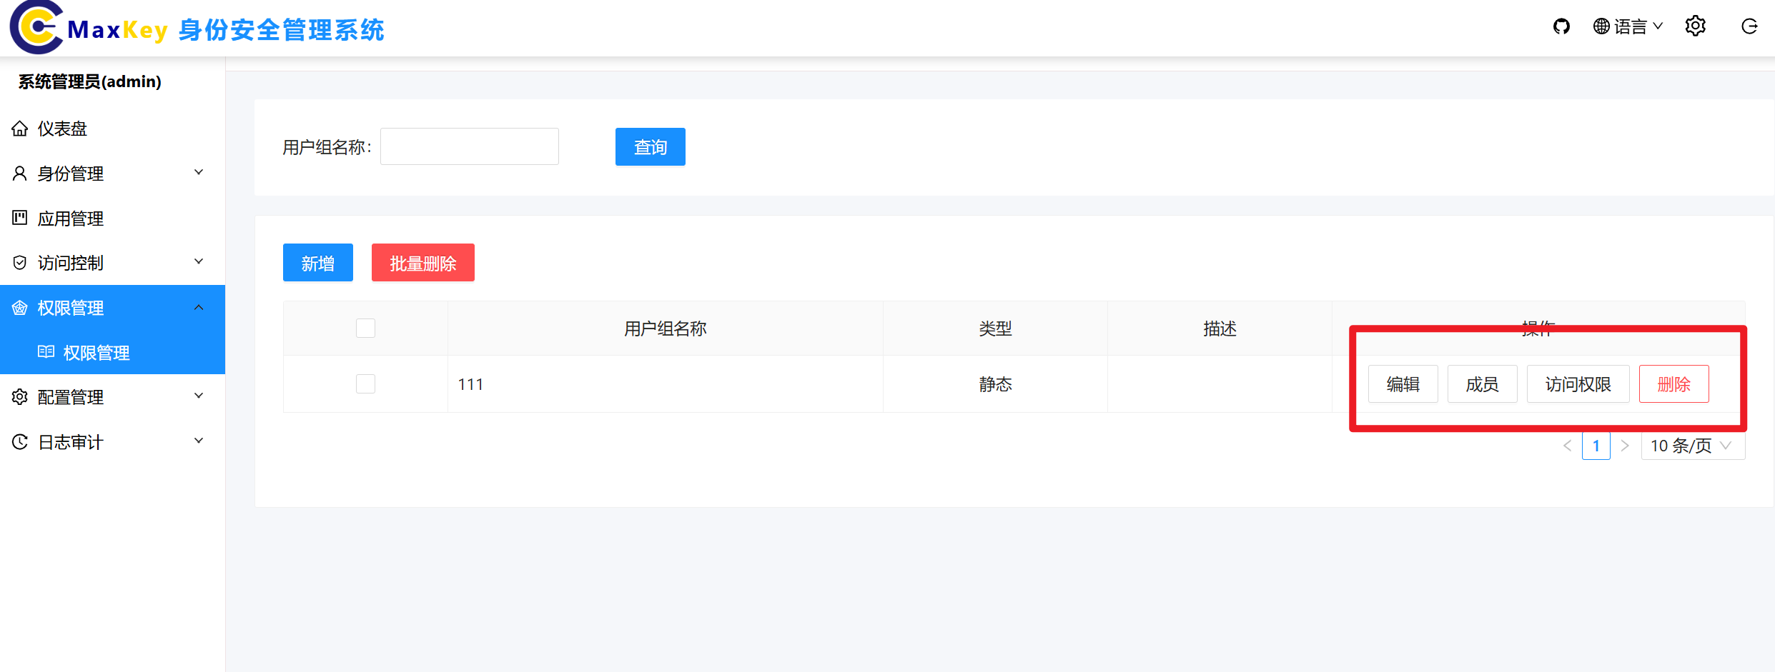Collapse the 权限管理 menu chevron
Viewport: 1775px width, 672px height.
[199, 306]
